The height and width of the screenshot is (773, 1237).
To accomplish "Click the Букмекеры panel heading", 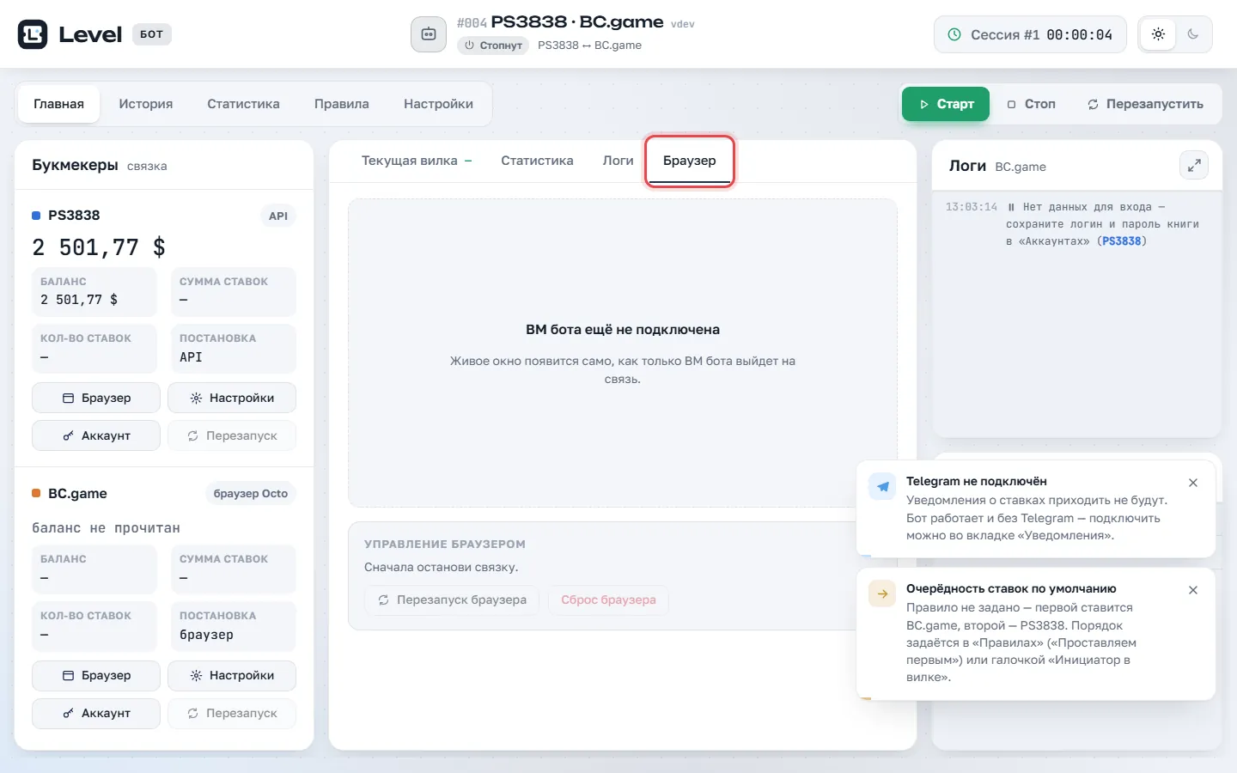I will (x=75, y=165).
